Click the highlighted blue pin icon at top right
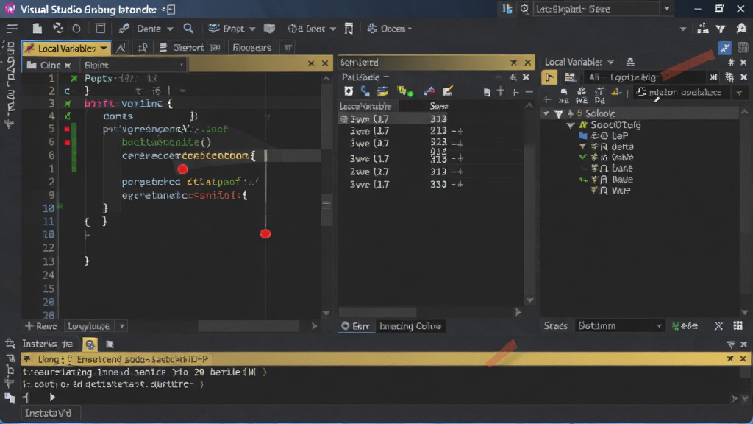 point(724,48)
